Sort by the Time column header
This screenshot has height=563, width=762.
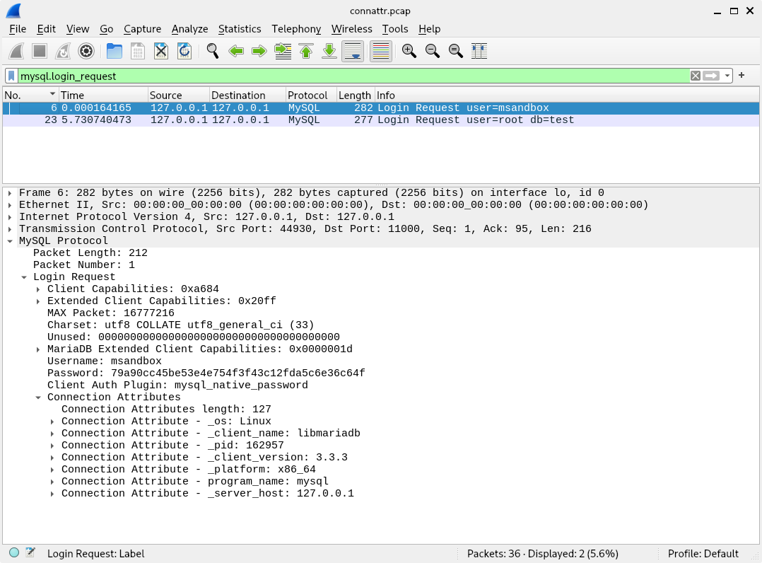point(103,95)
